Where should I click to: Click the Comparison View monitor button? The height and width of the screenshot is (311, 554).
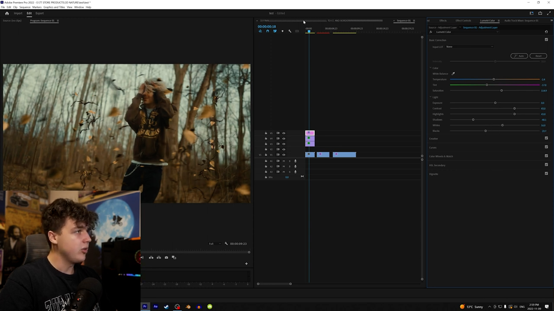click(x=174, y=257)
